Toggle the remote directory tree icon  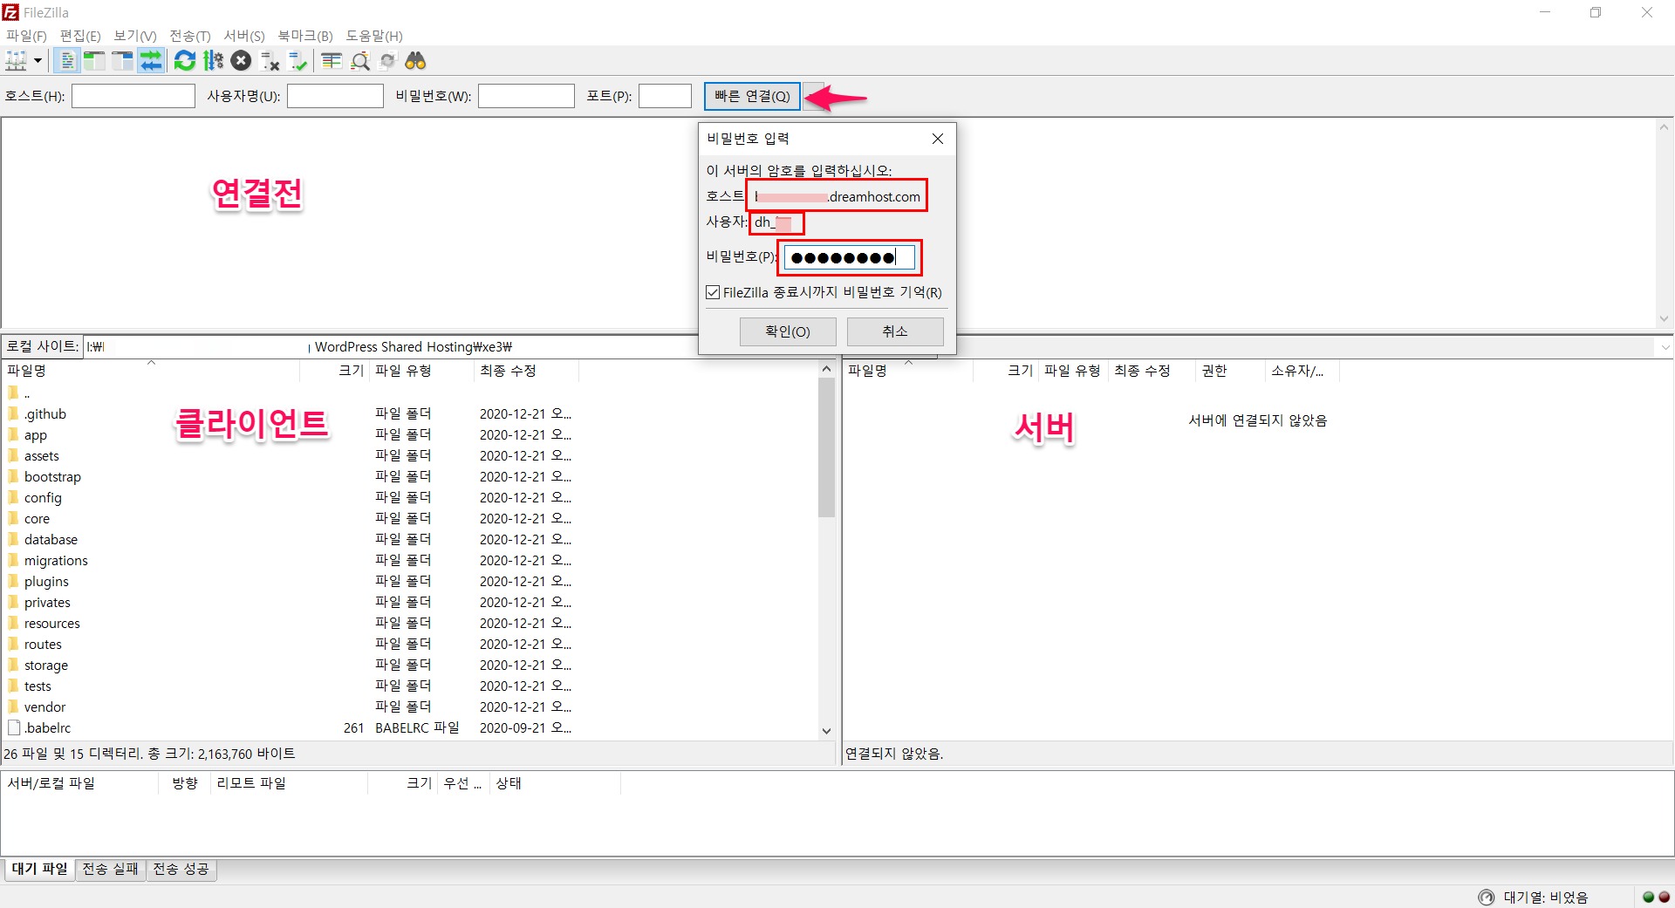123,60
